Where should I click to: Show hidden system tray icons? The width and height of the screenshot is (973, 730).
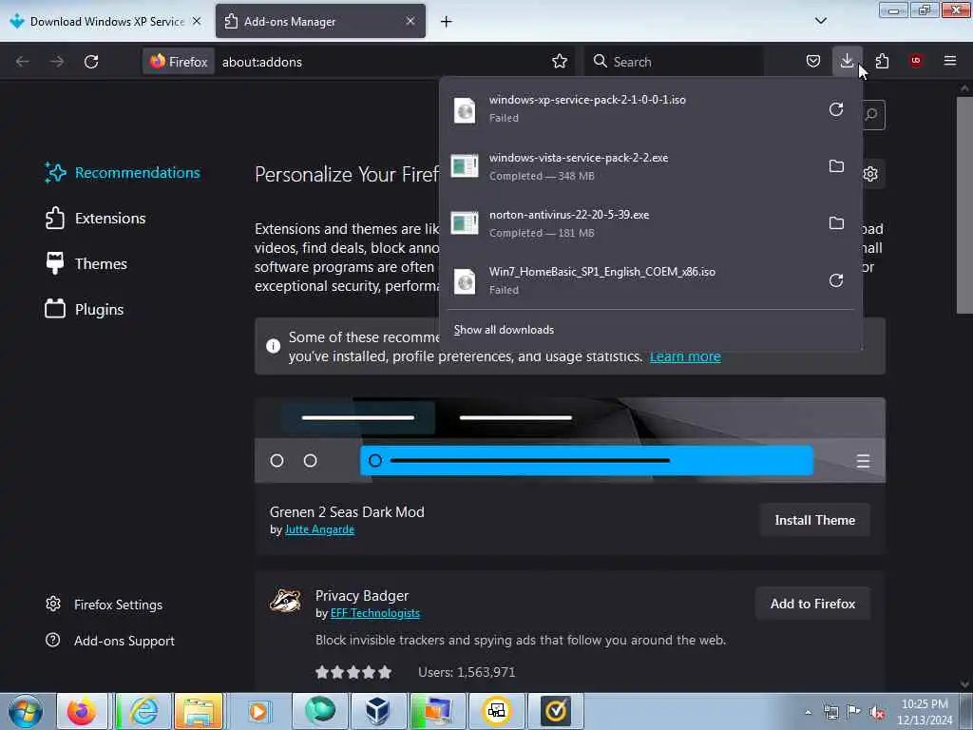808,712
